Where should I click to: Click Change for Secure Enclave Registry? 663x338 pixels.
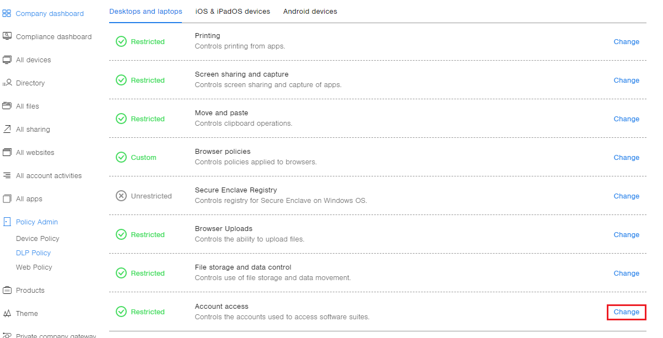point(626,196)
